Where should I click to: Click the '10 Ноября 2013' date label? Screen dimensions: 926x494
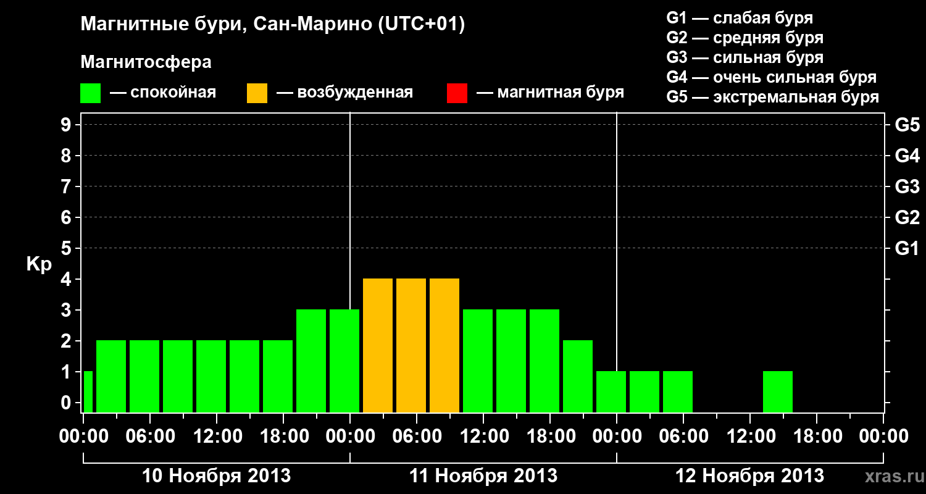pyautogui.click(x=216, y=476)
